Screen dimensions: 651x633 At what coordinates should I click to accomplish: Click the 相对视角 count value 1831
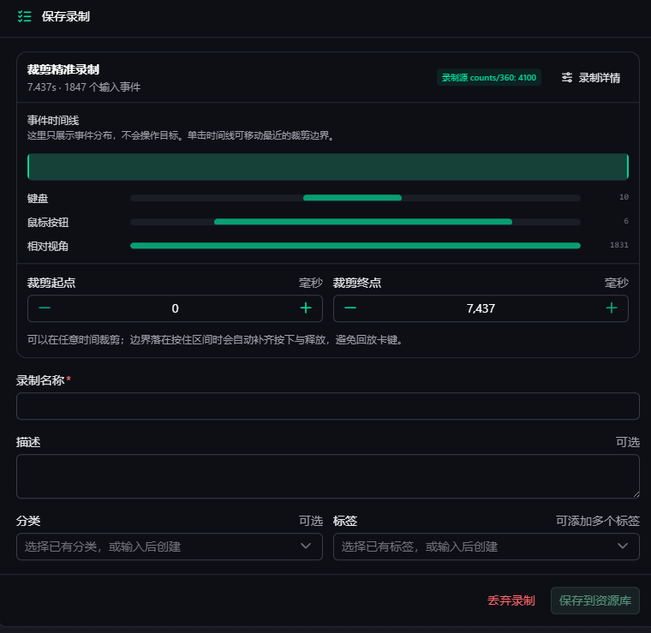(619, 245)
